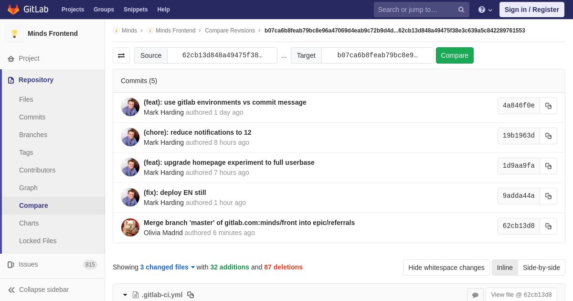573x301 pixels.
Task: Click the search magnifier icon
Action: click(x=461, y=10)
